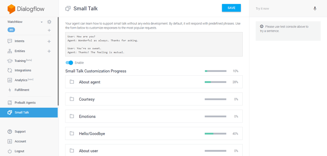Open Prebuilt Agents from the sidebar

25,103
